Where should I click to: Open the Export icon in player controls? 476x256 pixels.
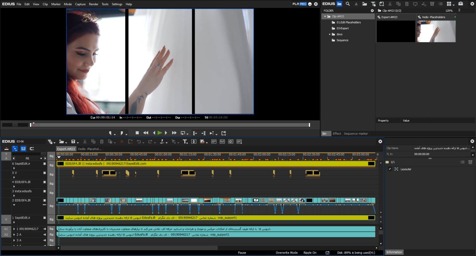click(x=224, y=133)
